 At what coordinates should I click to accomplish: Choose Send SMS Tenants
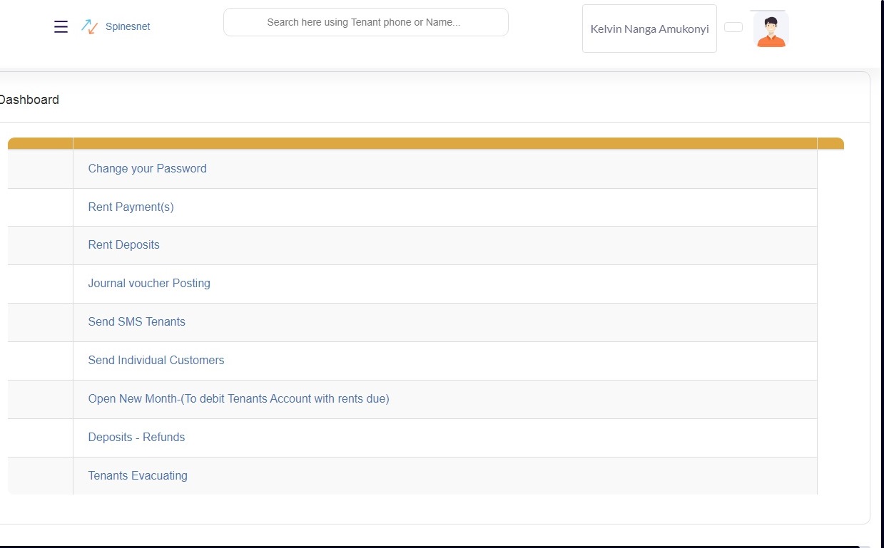click(136, 322)
